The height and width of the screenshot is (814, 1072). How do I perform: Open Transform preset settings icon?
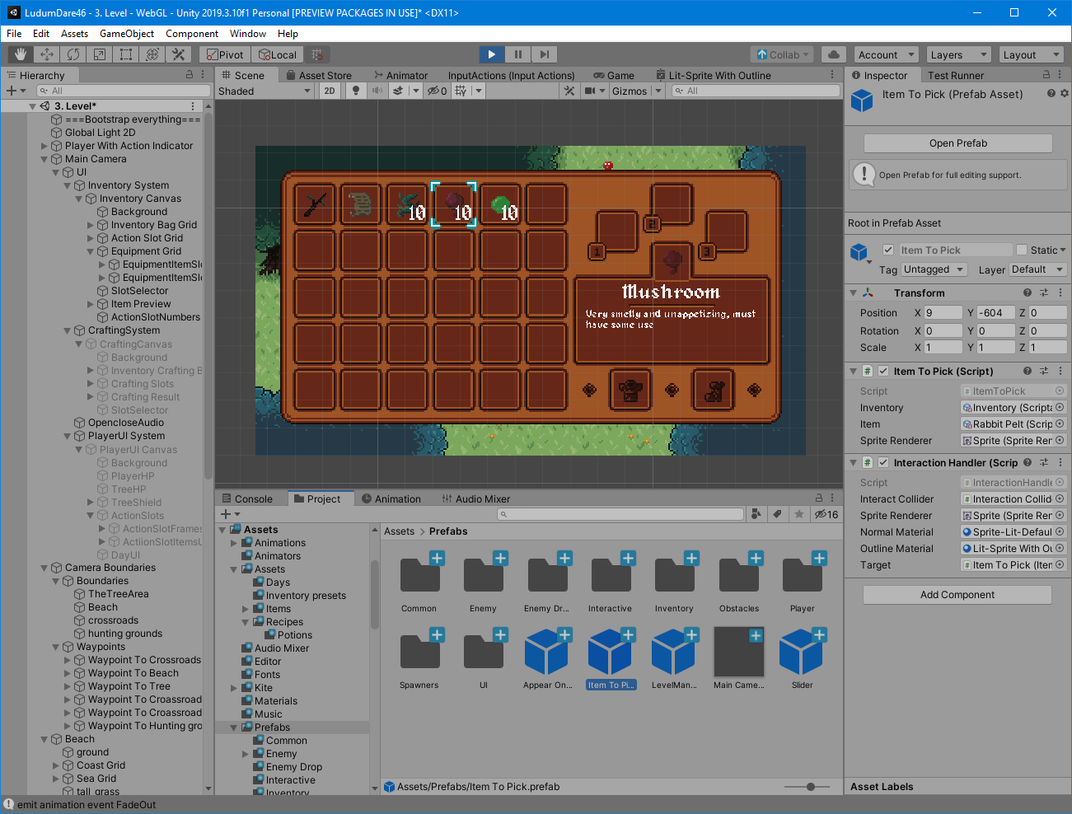(1044, 292)
